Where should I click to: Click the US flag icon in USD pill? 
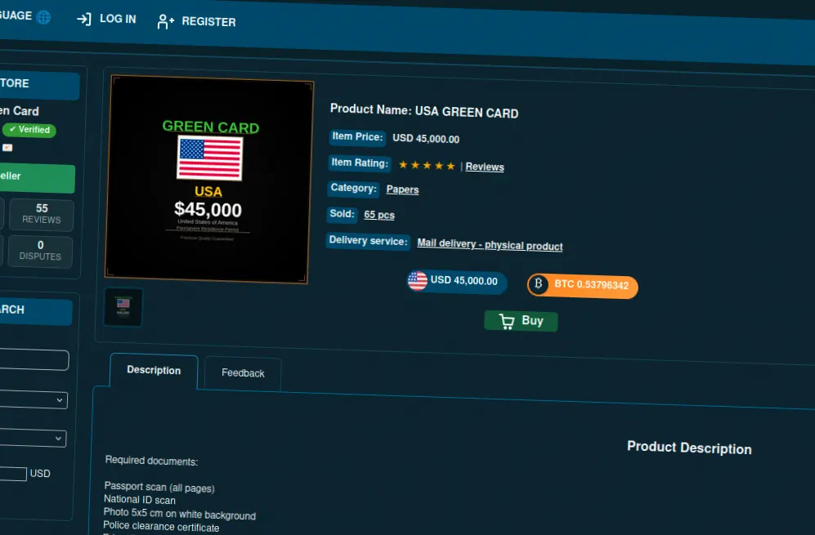click(418, 280)
